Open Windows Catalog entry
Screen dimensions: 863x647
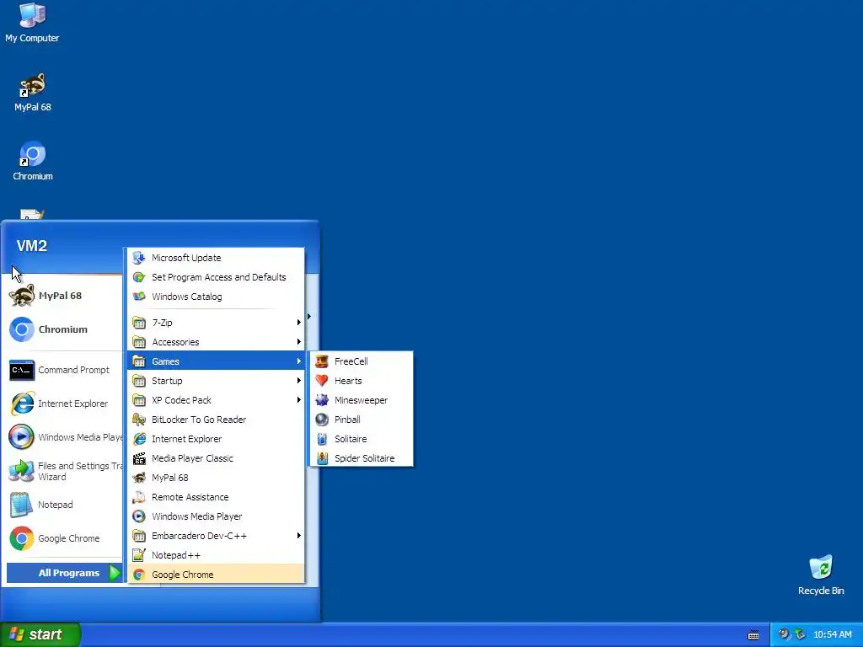pyautogui.click(x=216, y=297)
